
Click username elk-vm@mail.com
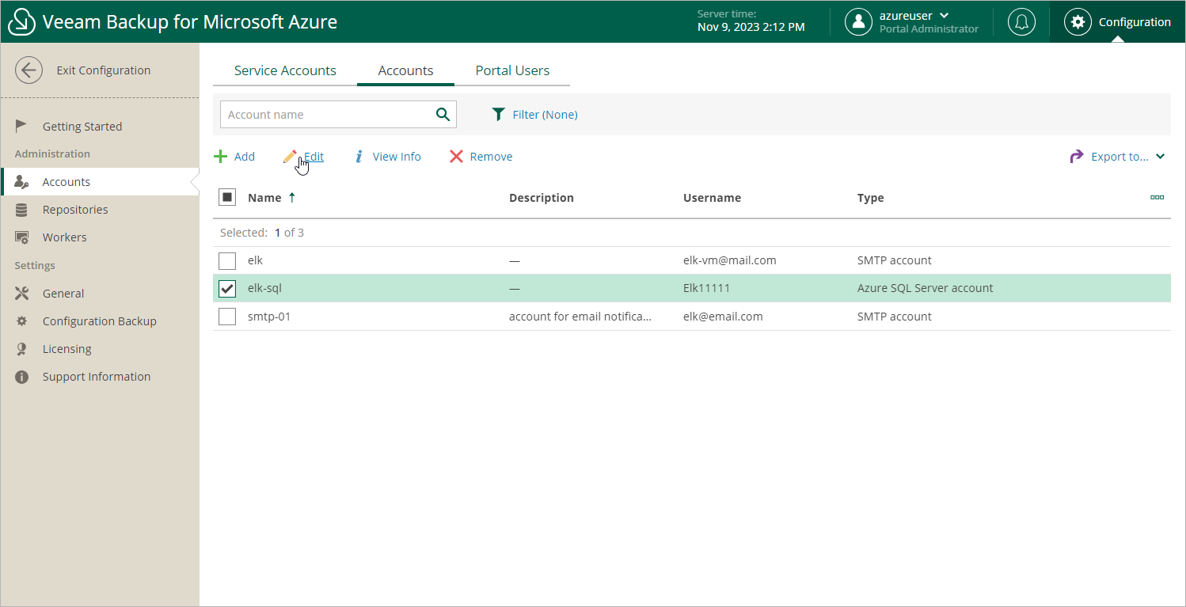point(730,260)
